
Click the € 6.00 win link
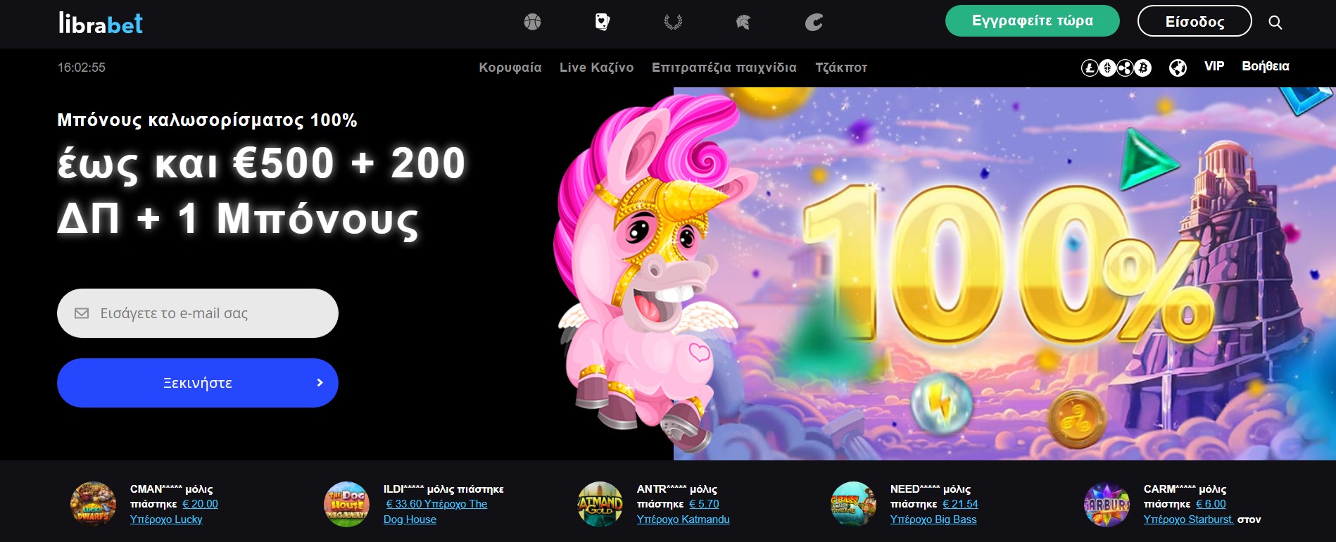[x=1211, y=504]
